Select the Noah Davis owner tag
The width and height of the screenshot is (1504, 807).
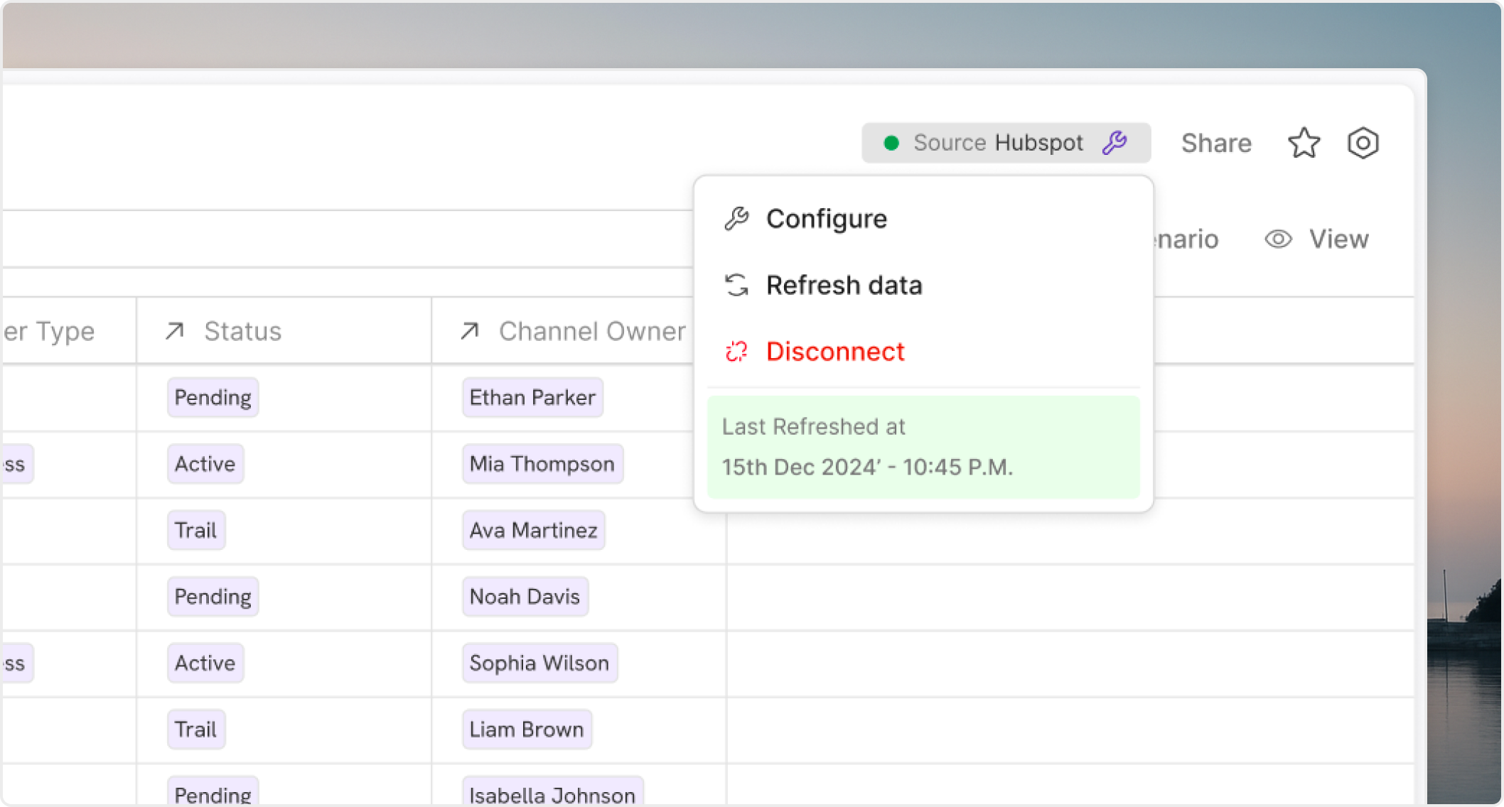click(x=525, y=597)
